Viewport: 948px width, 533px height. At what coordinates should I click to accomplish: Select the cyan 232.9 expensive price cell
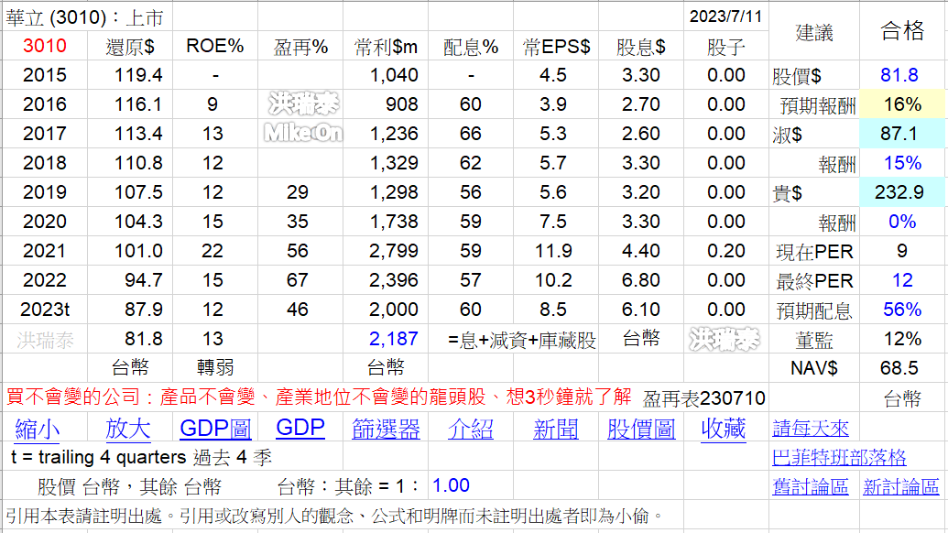click(x=902, y=191)
